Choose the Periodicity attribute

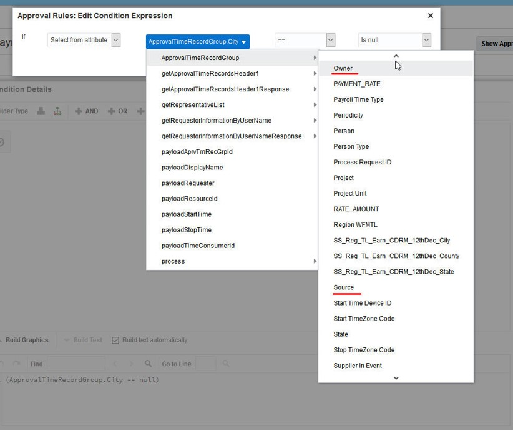396,116
